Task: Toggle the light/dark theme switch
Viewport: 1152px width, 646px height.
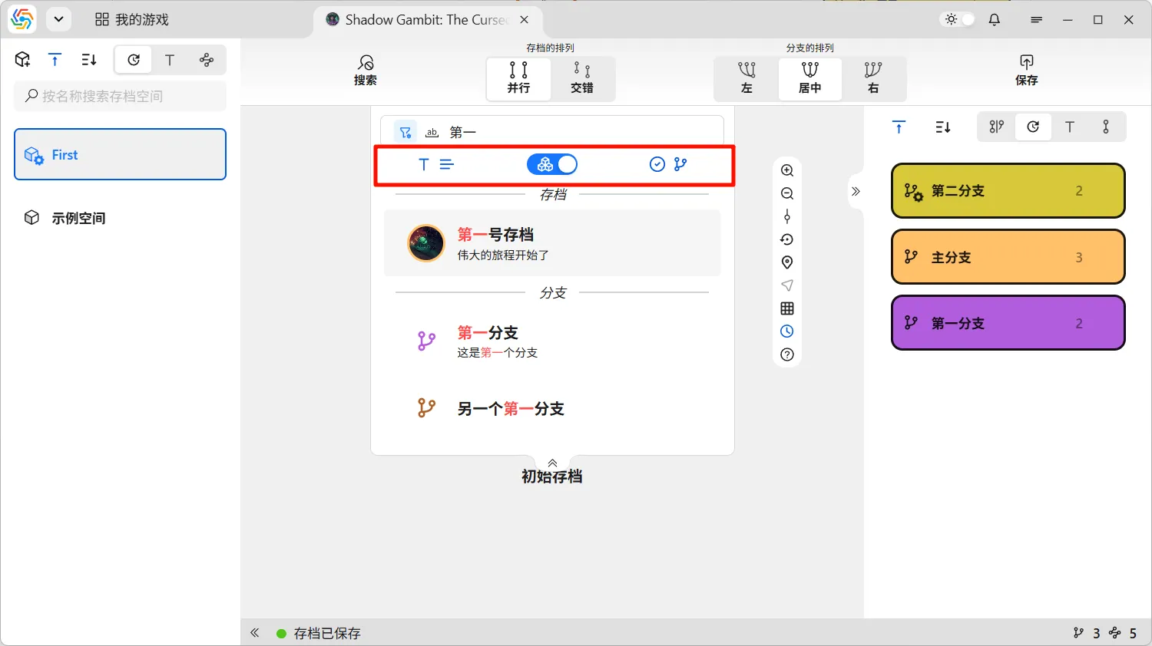Action: 959,20
